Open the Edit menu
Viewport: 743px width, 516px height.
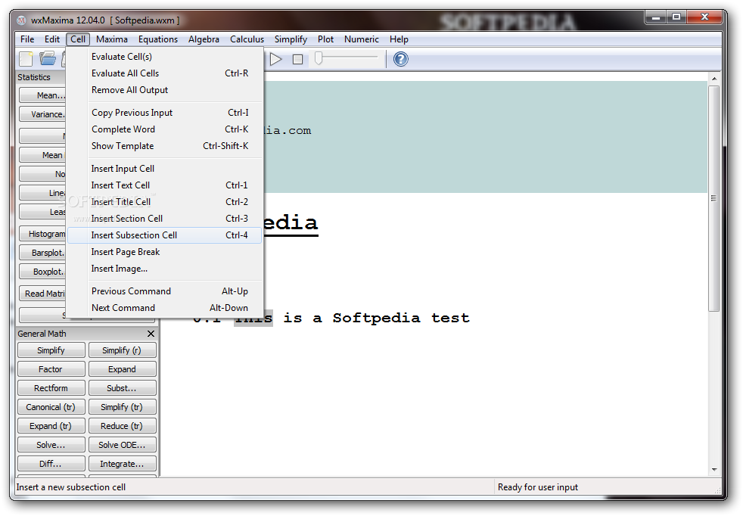click(x=52, y=39)
